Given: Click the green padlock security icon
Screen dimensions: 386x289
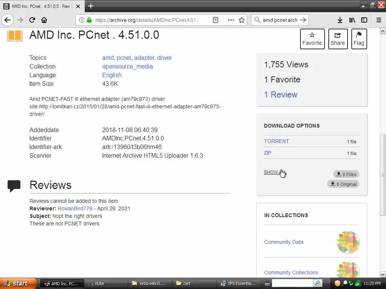Looking at the screenshot, I should [89, 20].
